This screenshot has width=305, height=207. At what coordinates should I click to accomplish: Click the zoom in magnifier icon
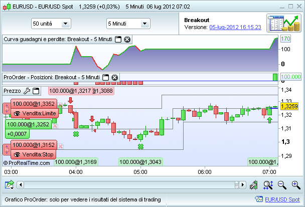click(295, 185)
